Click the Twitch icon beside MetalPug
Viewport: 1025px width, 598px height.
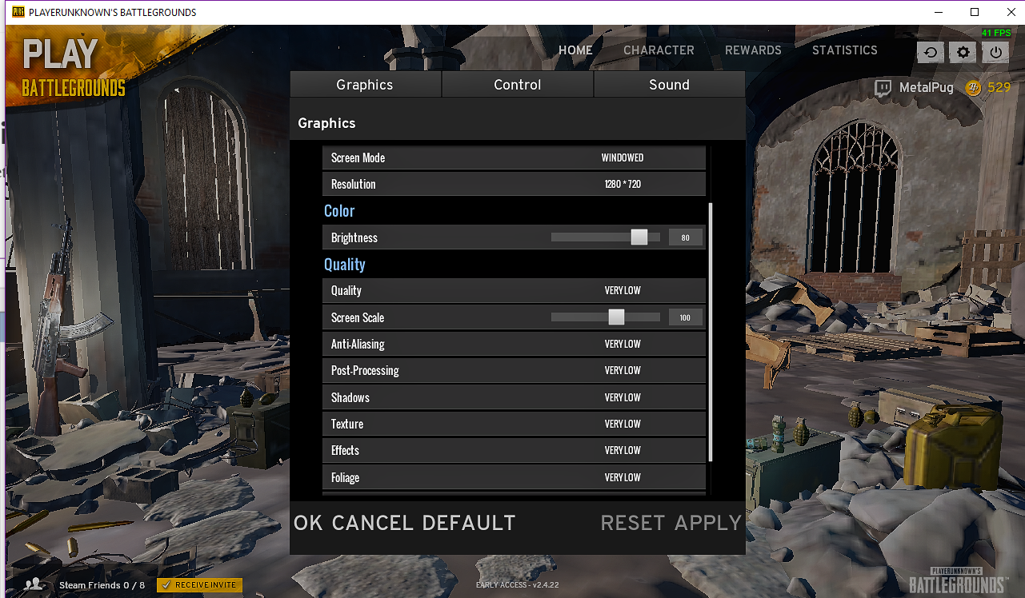[883, 88]
